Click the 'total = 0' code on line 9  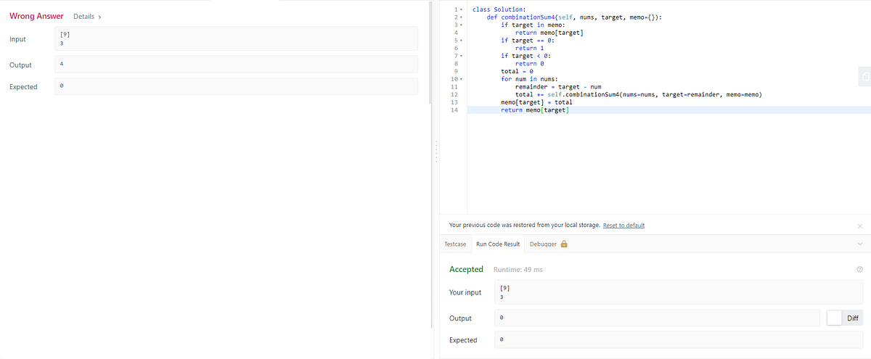(517, 71)
